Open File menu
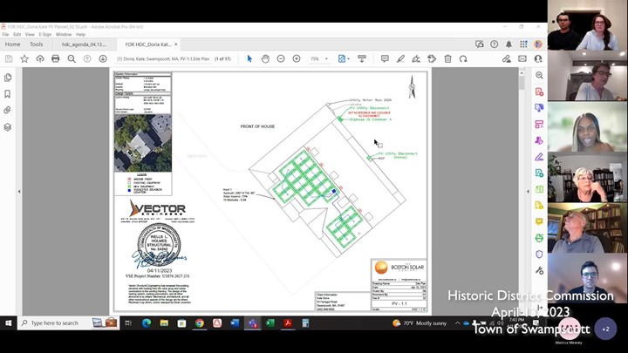 point(5,34)
